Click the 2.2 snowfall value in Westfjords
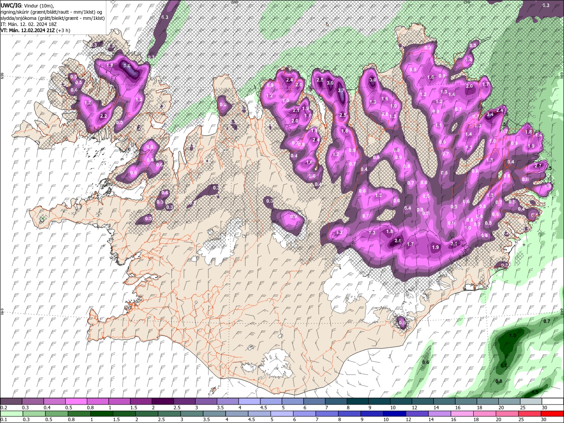Screen dimensions: 564x423 pos(104,116)
